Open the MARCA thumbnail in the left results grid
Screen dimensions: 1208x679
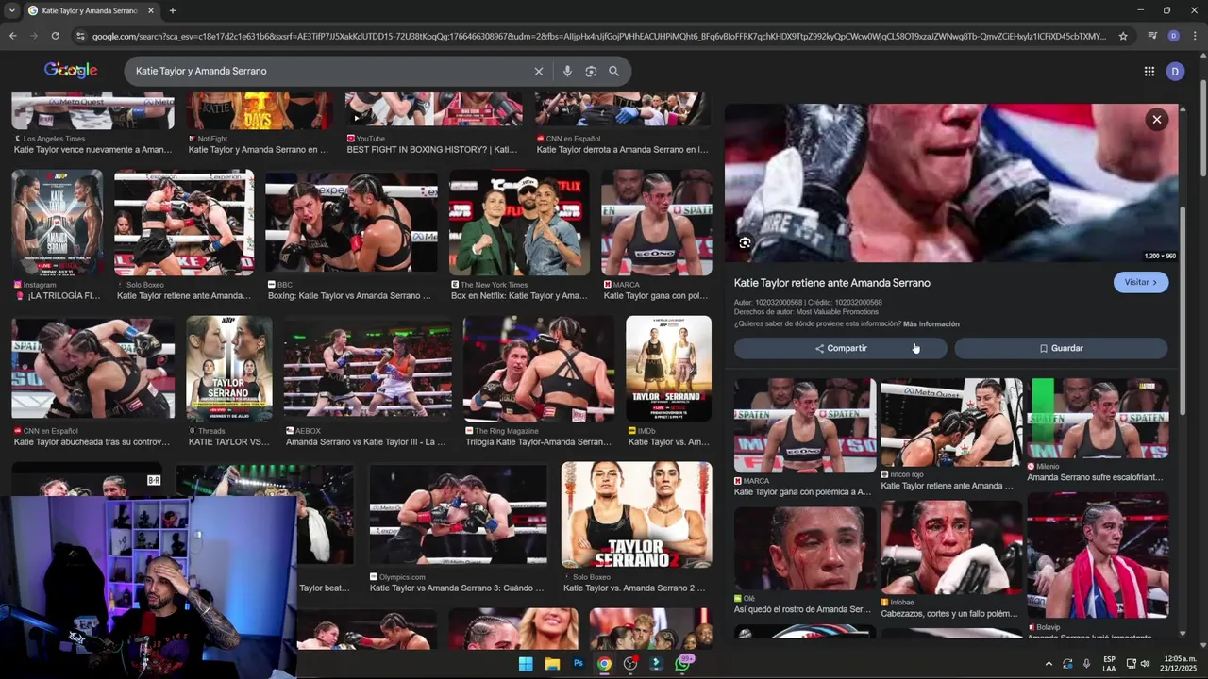click(x=656, y=223)
